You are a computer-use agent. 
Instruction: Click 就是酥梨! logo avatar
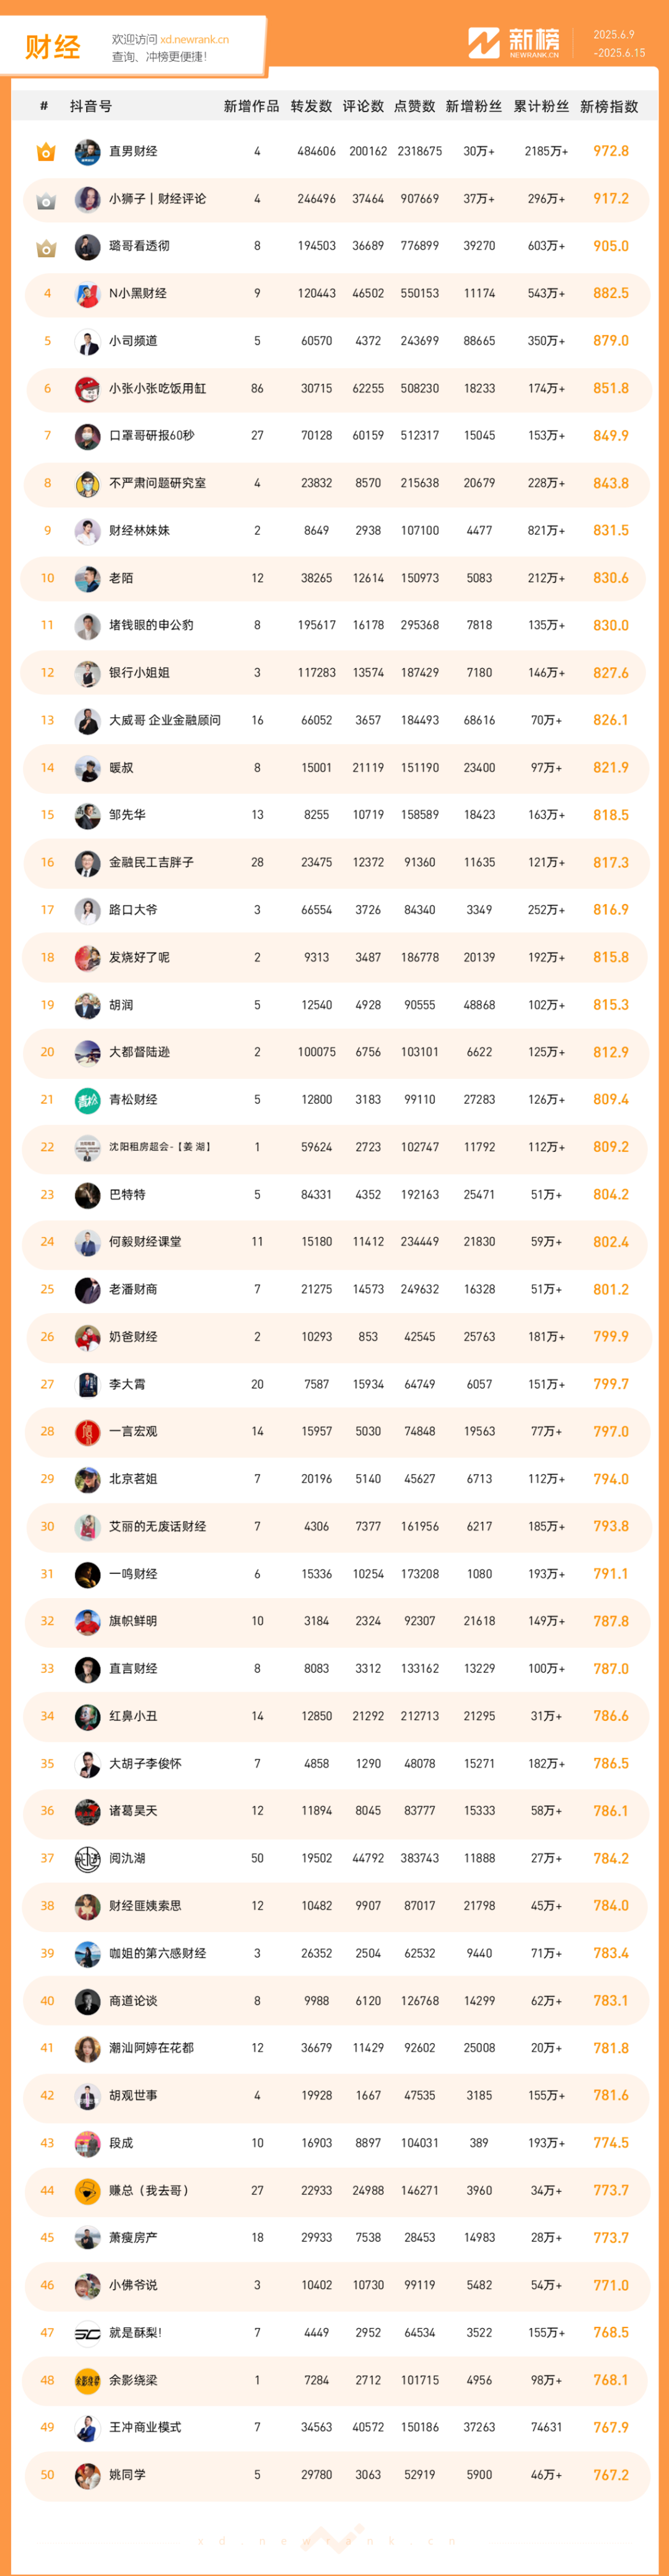pyautogui.click(x=87, y=2333)
